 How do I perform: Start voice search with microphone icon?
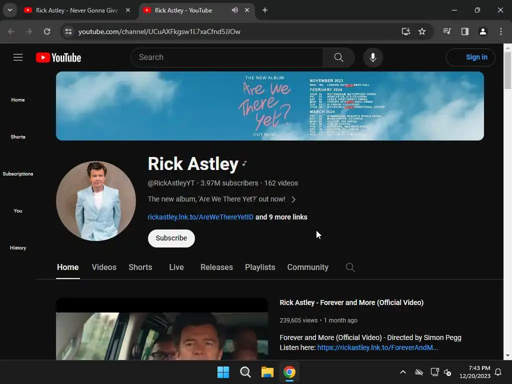[x=372, y=57]
